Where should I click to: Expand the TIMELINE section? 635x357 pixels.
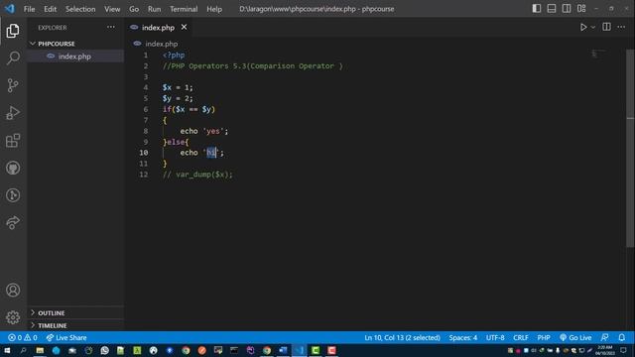coord(75,325)
